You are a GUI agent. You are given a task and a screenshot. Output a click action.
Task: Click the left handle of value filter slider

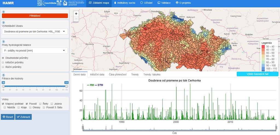(3, 86)
